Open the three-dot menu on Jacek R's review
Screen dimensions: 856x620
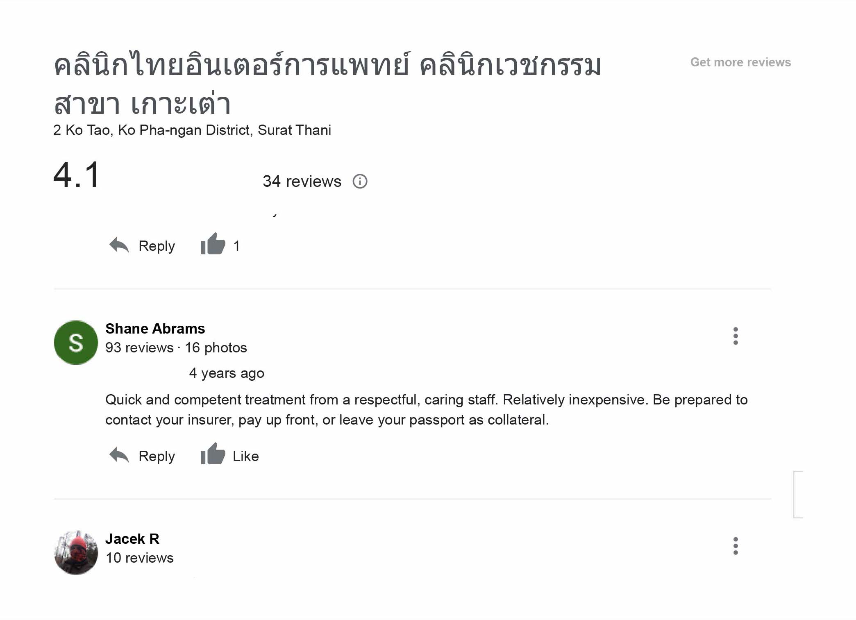click(736, 546)
